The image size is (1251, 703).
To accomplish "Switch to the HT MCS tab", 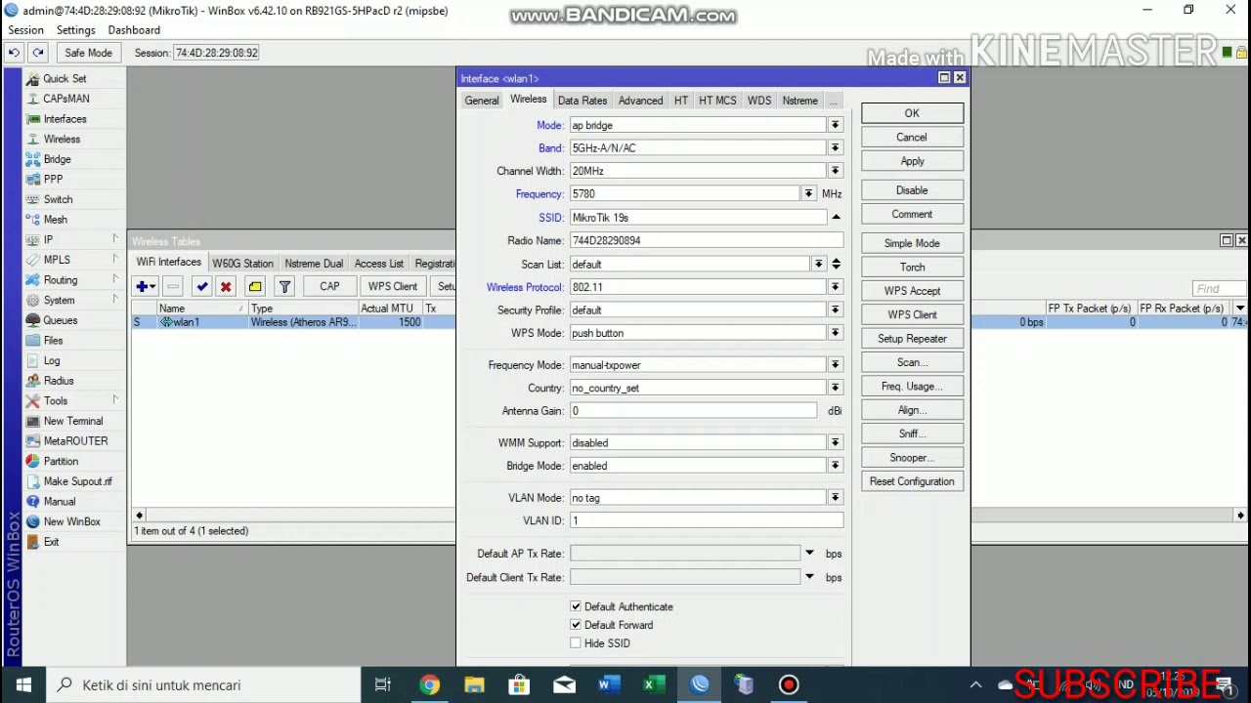I will click(x=717, y=101).
